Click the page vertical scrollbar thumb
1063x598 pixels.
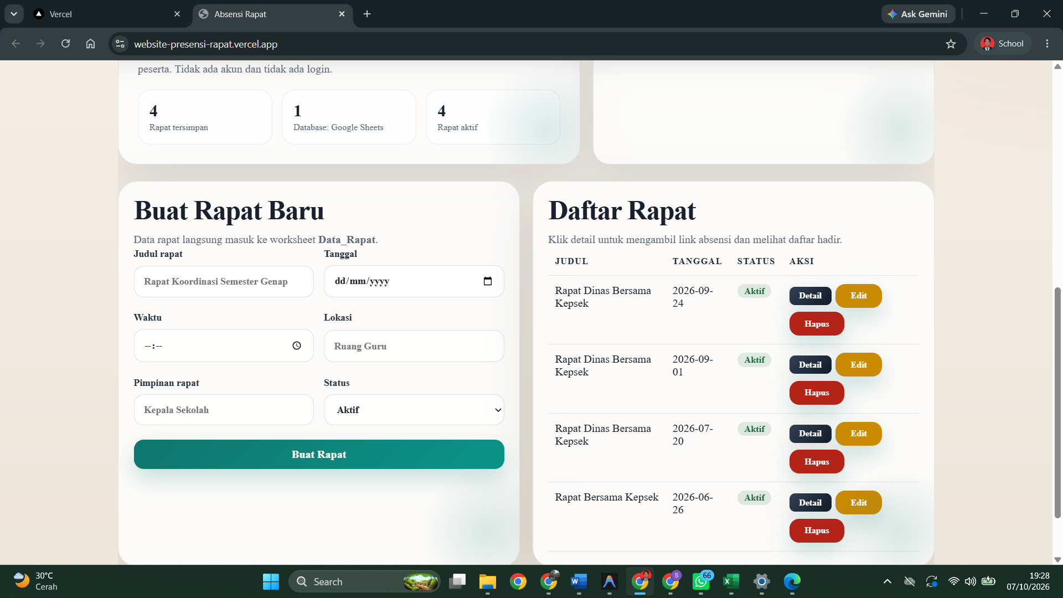tap(1057, 403)
